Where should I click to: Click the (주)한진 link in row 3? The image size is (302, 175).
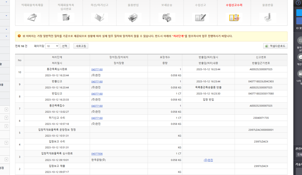pyautogui.click(x=208, y=160)
